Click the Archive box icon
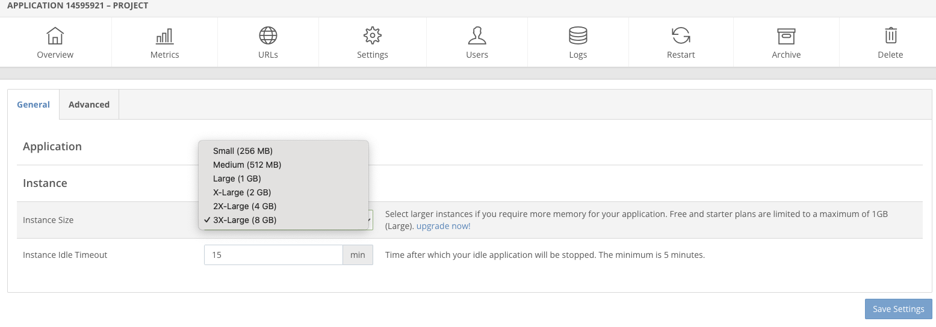This screenshot has width=936, height=327. pos(786,36)
